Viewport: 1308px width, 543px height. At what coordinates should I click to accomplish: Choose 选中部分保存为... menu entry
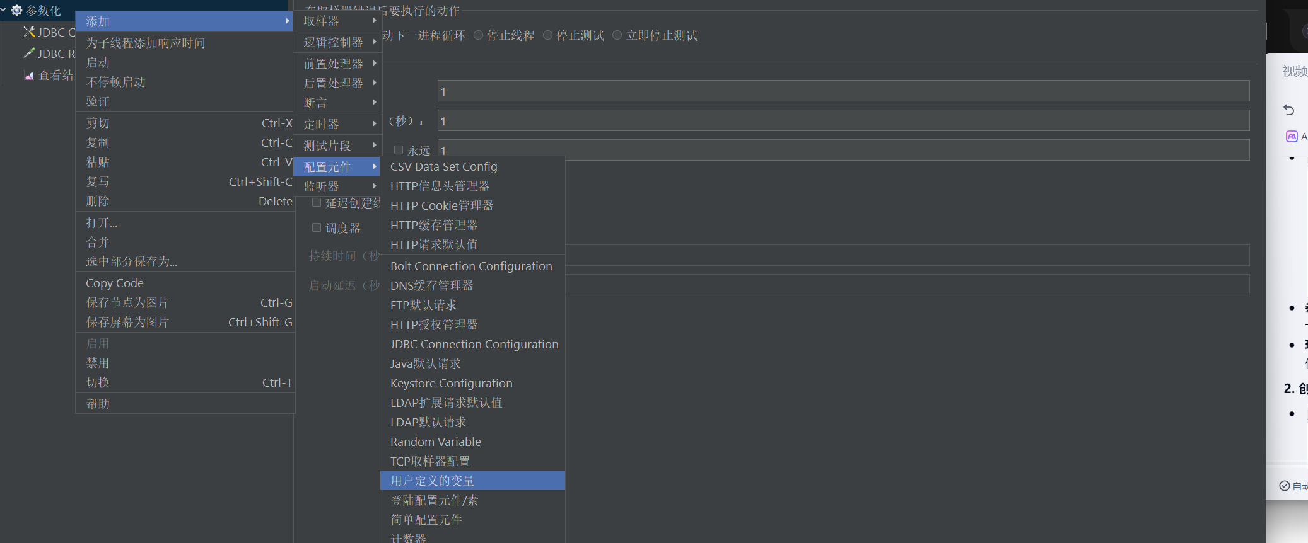tap(185, 261)
